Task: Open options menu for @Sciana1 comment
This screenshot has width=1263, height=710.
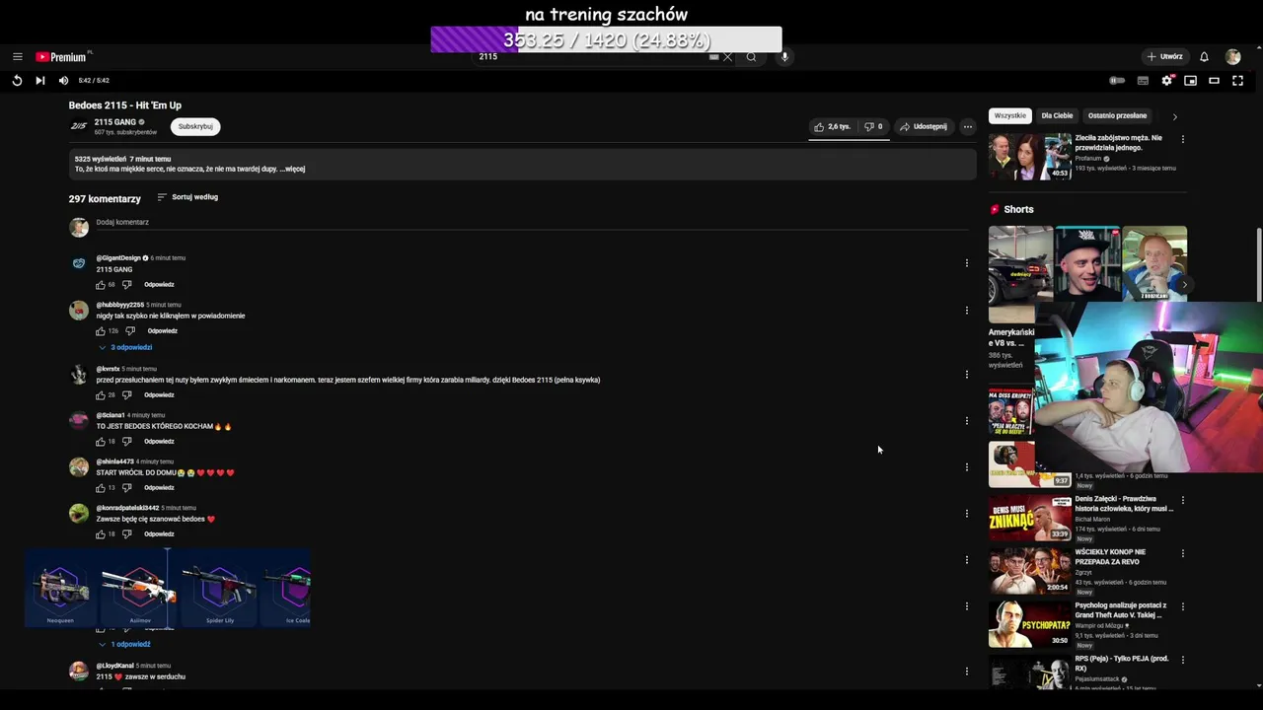Action: point(967,421)
